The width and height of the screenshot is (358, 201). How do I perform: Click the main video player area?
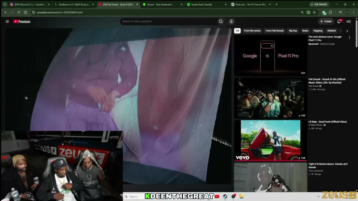118,106
